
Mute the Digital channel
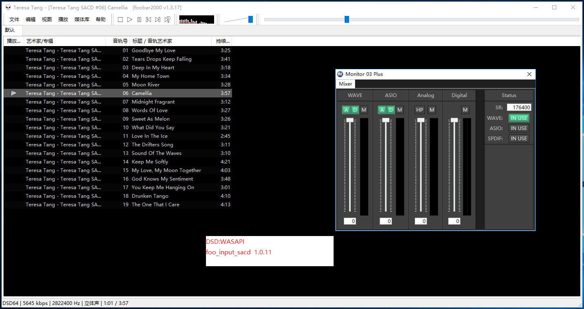pos(465,110)
